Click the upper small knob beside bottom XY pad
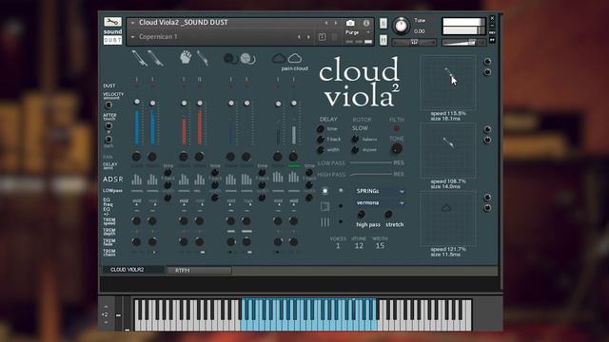 click(487, 198)
